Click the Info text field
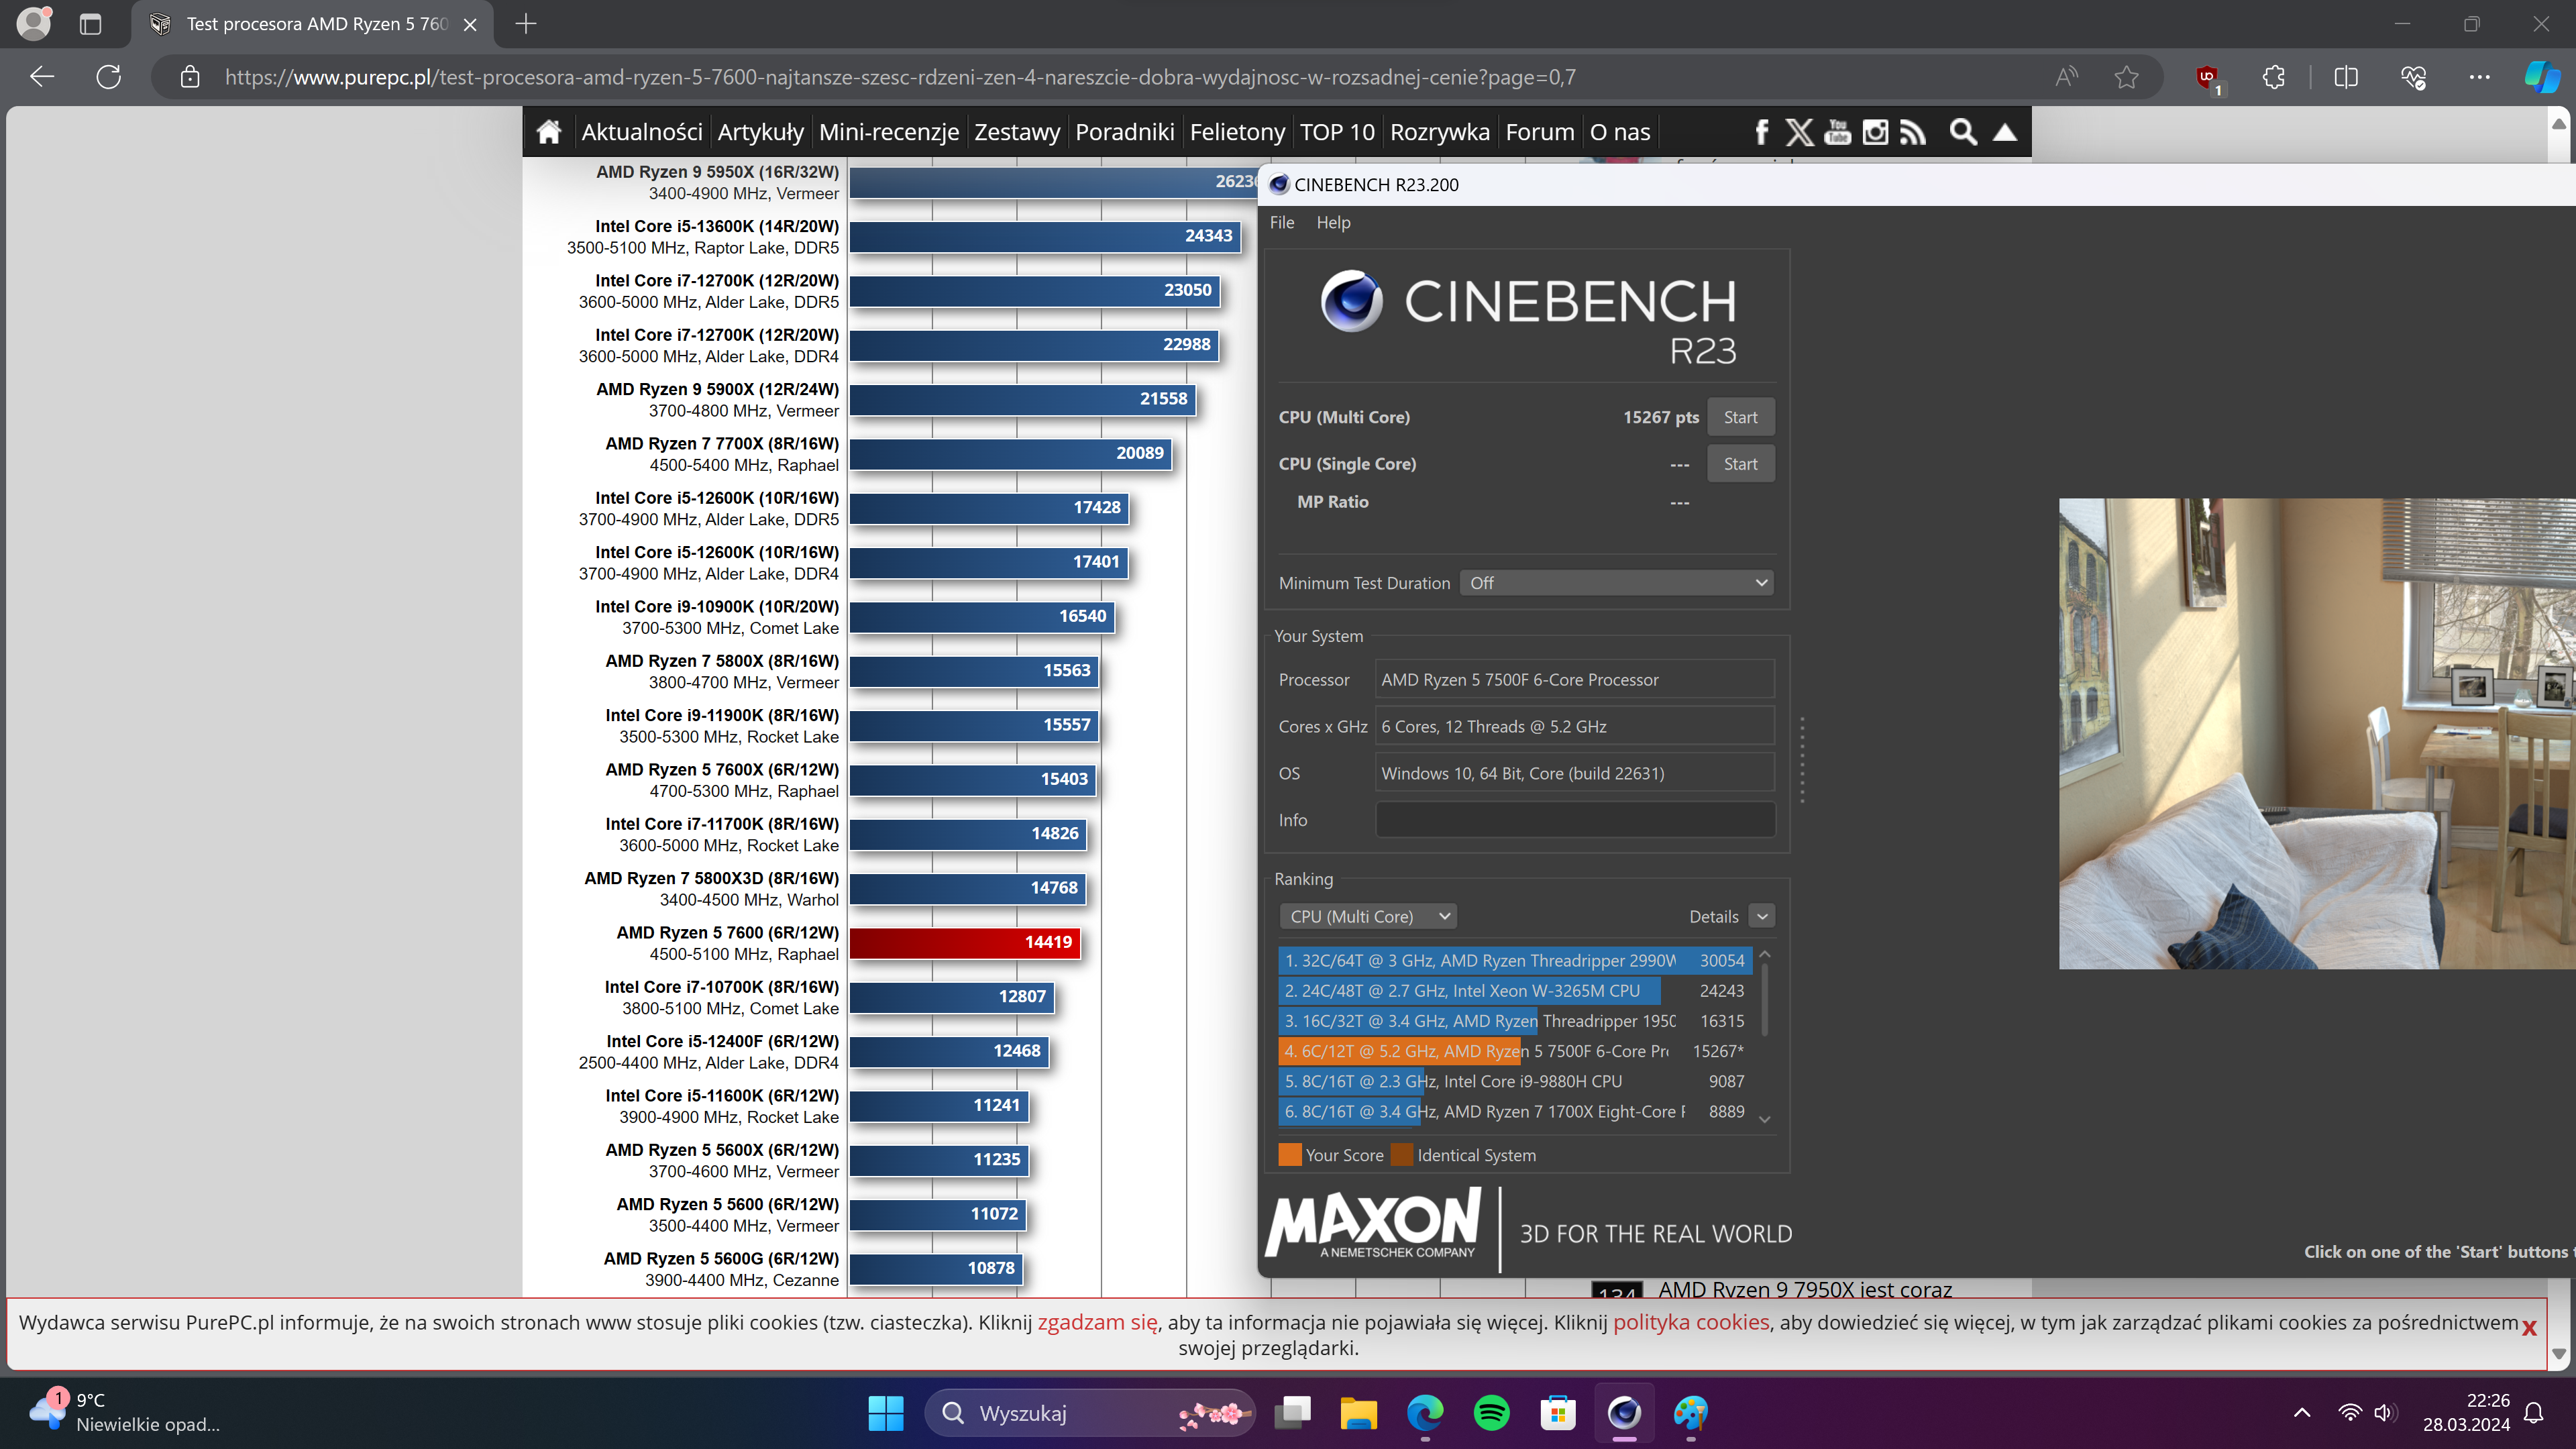Image resolution: width=2576 pixels, height=1449 pixels. pos(1575,820)
